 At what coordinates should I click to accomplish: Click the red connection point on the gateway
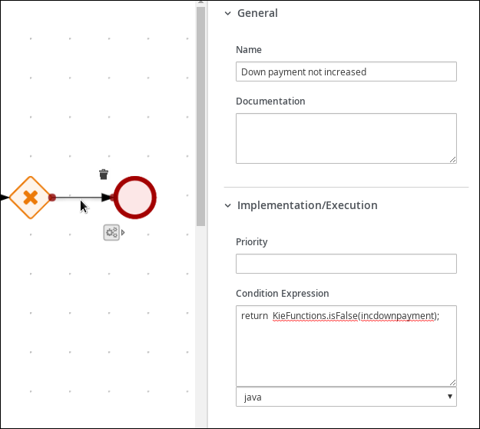52,198
